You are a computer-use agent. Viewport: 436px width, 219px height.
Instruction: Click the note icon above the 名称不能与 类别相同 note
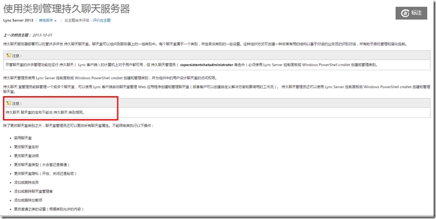point(9,103)
